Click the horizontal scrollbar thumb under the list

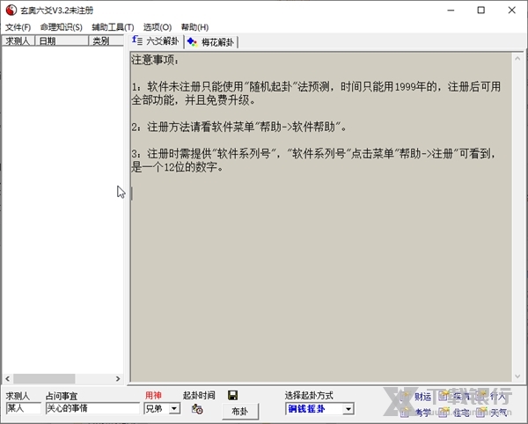44,378
